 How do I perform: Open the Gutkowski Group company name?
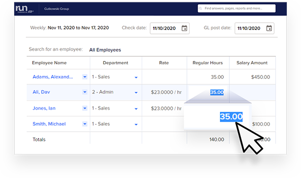[x=56, y=9]
